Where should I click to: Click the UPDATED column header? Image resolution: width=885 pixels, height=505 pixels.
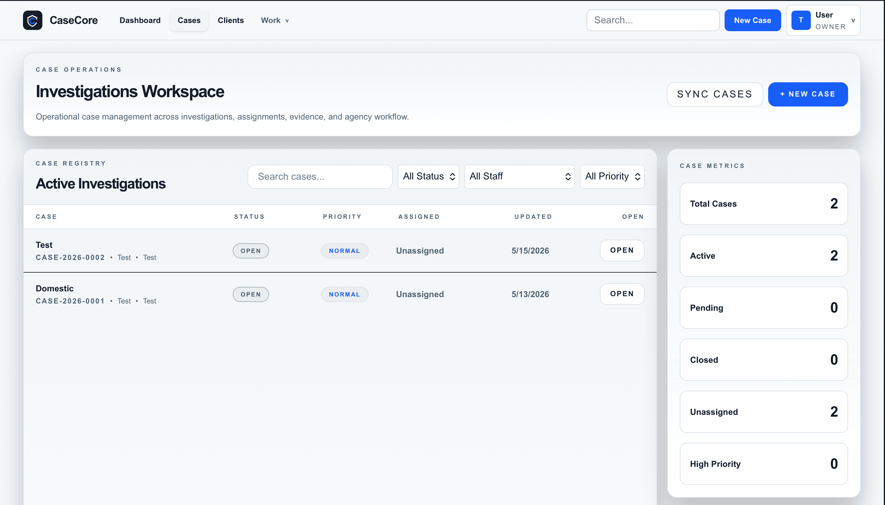(533, 217)
